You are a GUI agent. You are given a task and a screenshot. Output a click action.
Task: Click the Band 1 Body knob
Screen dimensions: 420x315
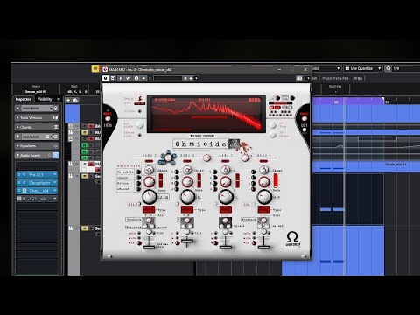tap(149, 182)
